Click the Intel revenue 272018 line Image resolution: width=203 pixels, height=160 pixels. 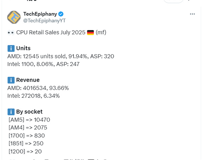pos(33,96)
